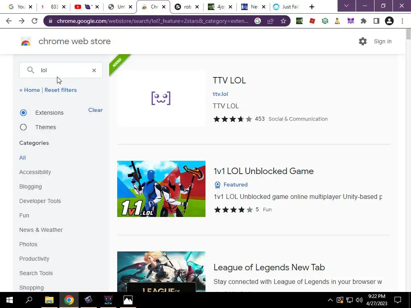Go to Home link in sidebar
This screenshot has height=308, width=411.
point(30,90)
